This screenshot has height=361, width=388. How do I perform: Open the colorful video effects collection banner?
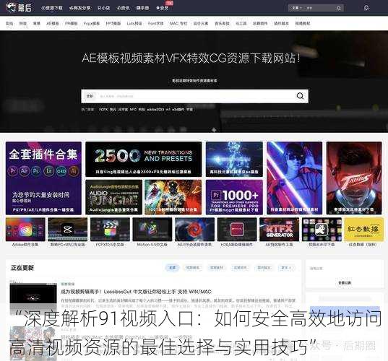point(173,197)
